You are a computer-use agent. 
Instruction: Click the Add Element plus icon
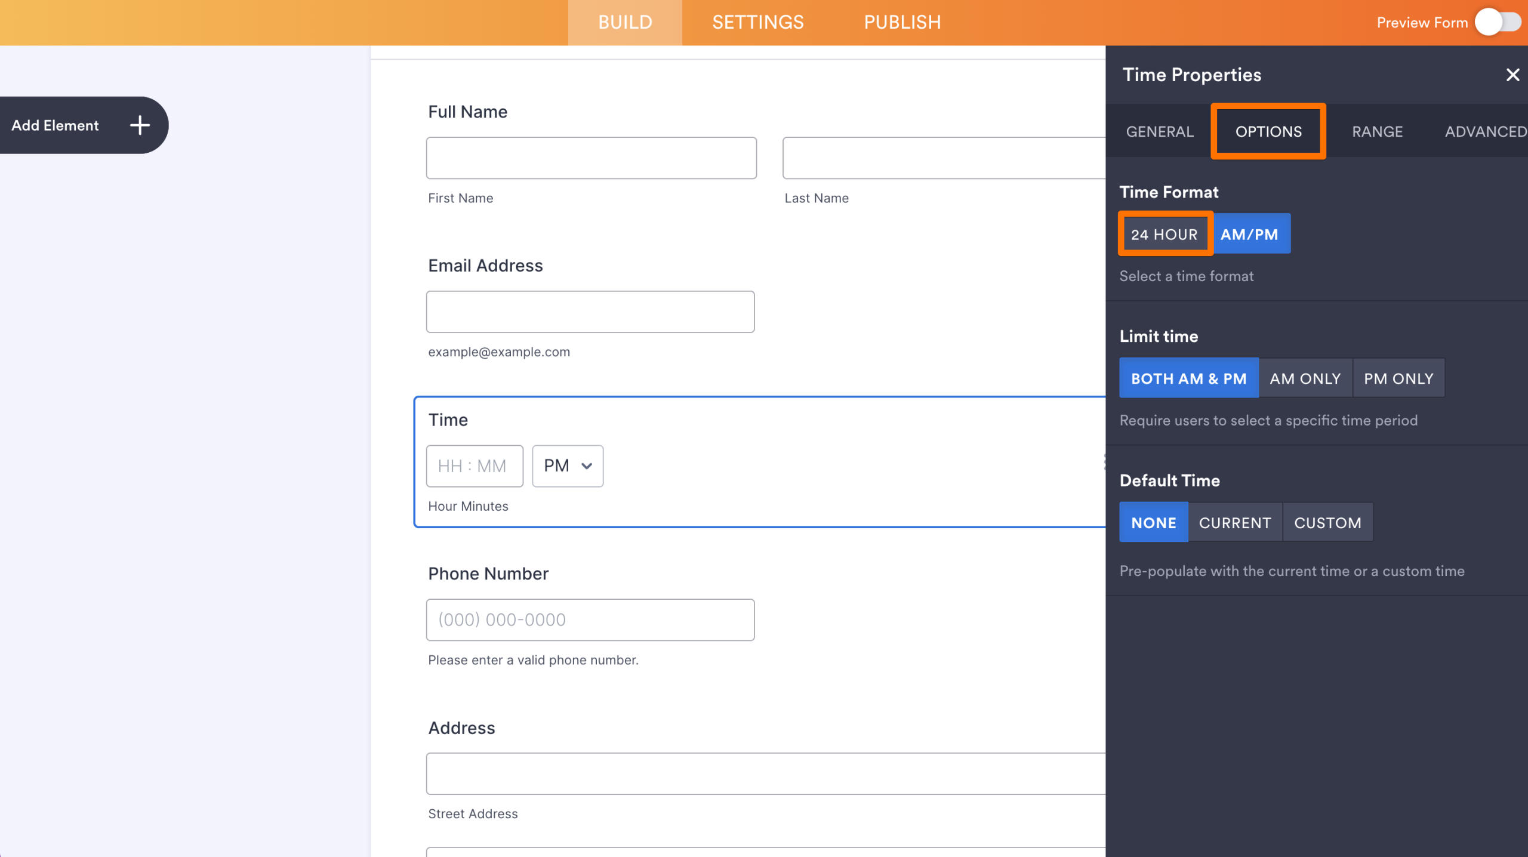point(140,125)
